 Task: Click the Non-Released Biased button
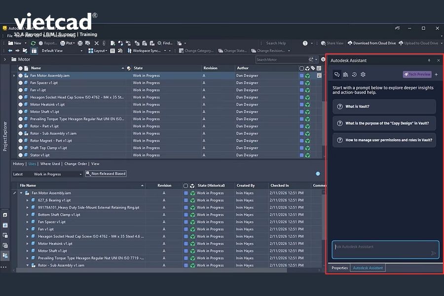pyautogui.click(x=106, y=174)
